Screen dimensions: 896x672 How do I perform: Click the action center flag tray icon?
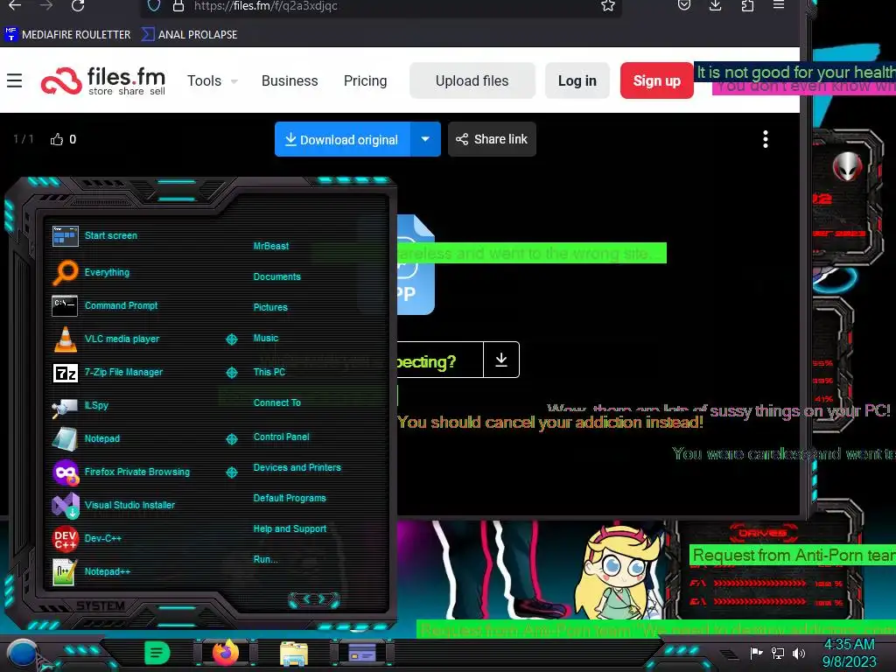click(x=757, y=653)
